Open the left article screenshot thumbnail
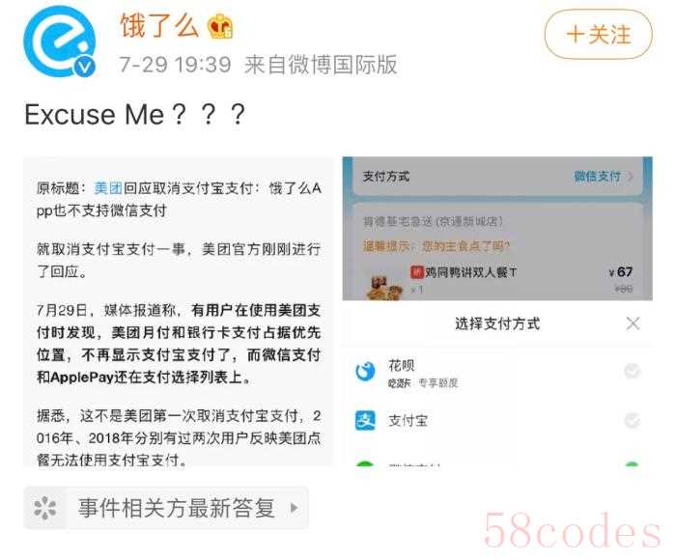This screenshot has width=676, height=560. [178, 311]
